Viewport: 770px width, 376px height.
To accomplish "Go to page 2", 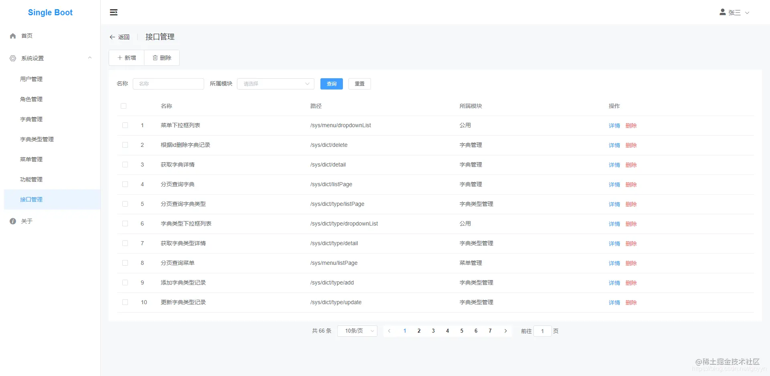I will tap(419, 331).
